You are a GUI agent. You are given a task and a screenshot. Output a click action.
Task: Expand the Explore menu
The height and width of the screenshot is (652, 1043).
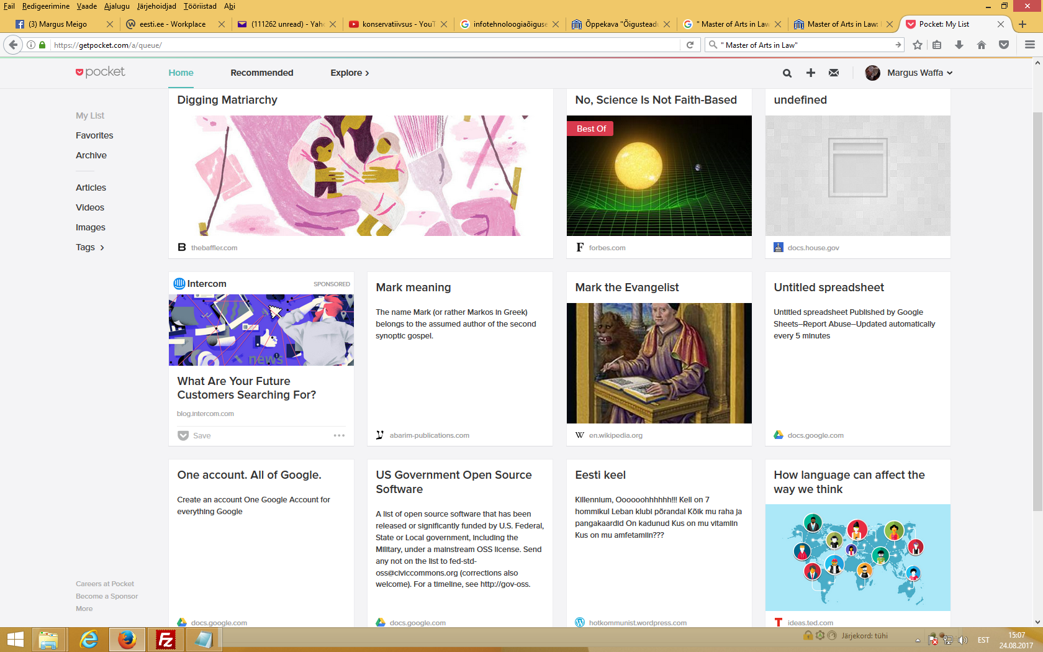(x=350, y=73)
